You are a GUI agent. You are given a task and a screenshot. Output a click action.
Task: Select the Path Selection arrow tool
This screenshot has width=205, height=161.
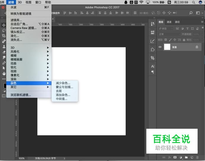point(4,68)
